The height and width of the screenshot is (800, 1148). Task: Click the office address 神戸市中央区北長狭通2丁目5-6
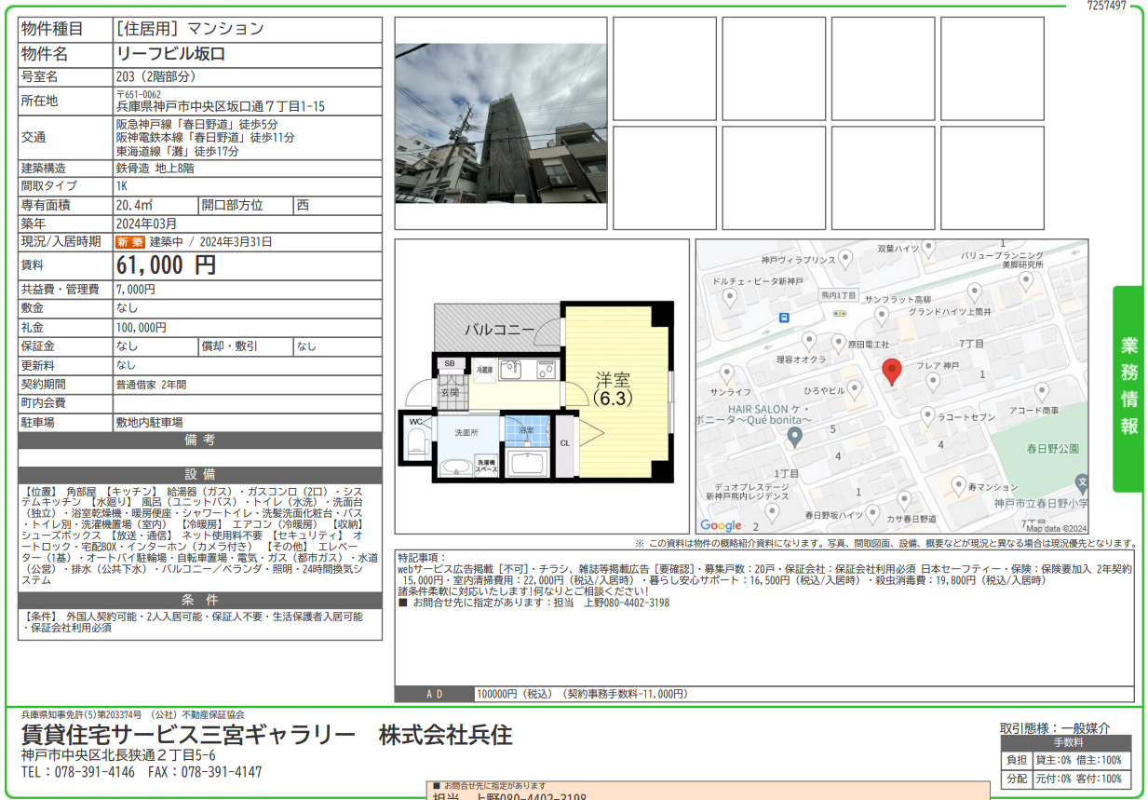point(118,755)
